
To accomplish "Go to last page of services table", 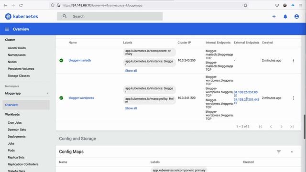I will click(x=292, y=127).
